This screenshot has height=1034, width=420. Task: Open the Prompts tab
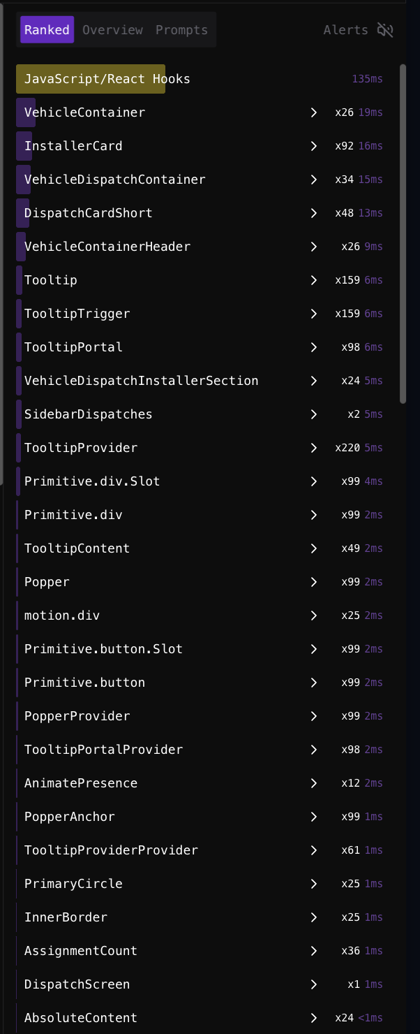point(181,30)
